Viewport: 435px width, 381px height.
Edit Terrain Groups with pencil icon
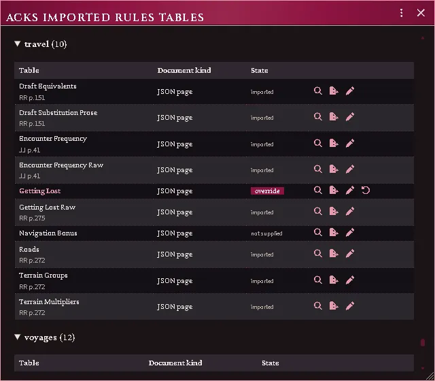(x=350, y=280)
